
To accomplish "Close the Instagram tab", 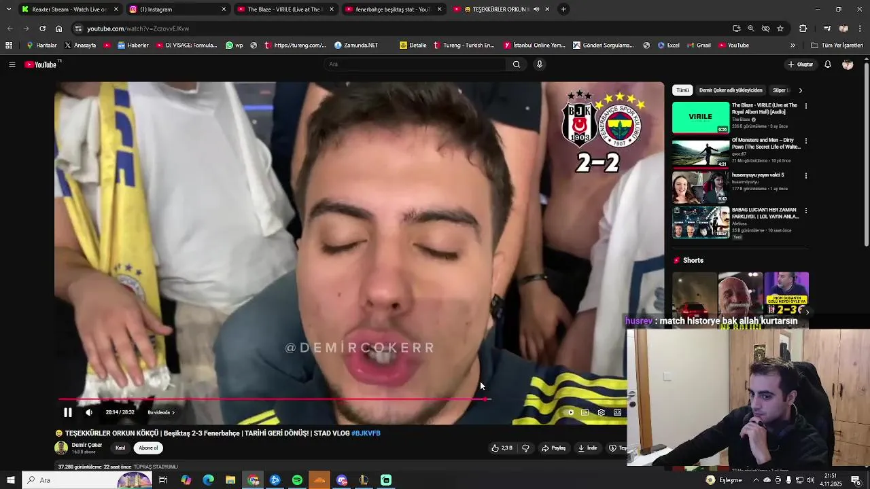I will point(224,10).
